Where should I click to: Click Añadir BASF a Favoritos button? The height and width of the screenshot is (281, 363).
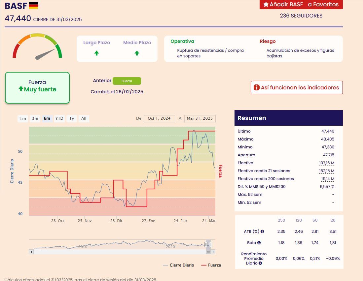301,4
